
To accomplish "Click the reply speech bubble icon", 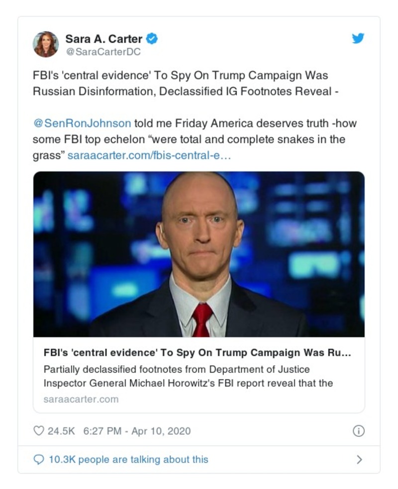I will (38, 460).
